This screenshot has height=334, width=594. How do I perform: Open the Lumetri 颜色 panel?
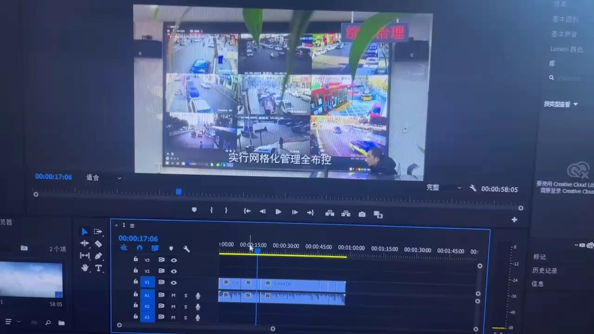pyautogui.click(x=567, y=49)
